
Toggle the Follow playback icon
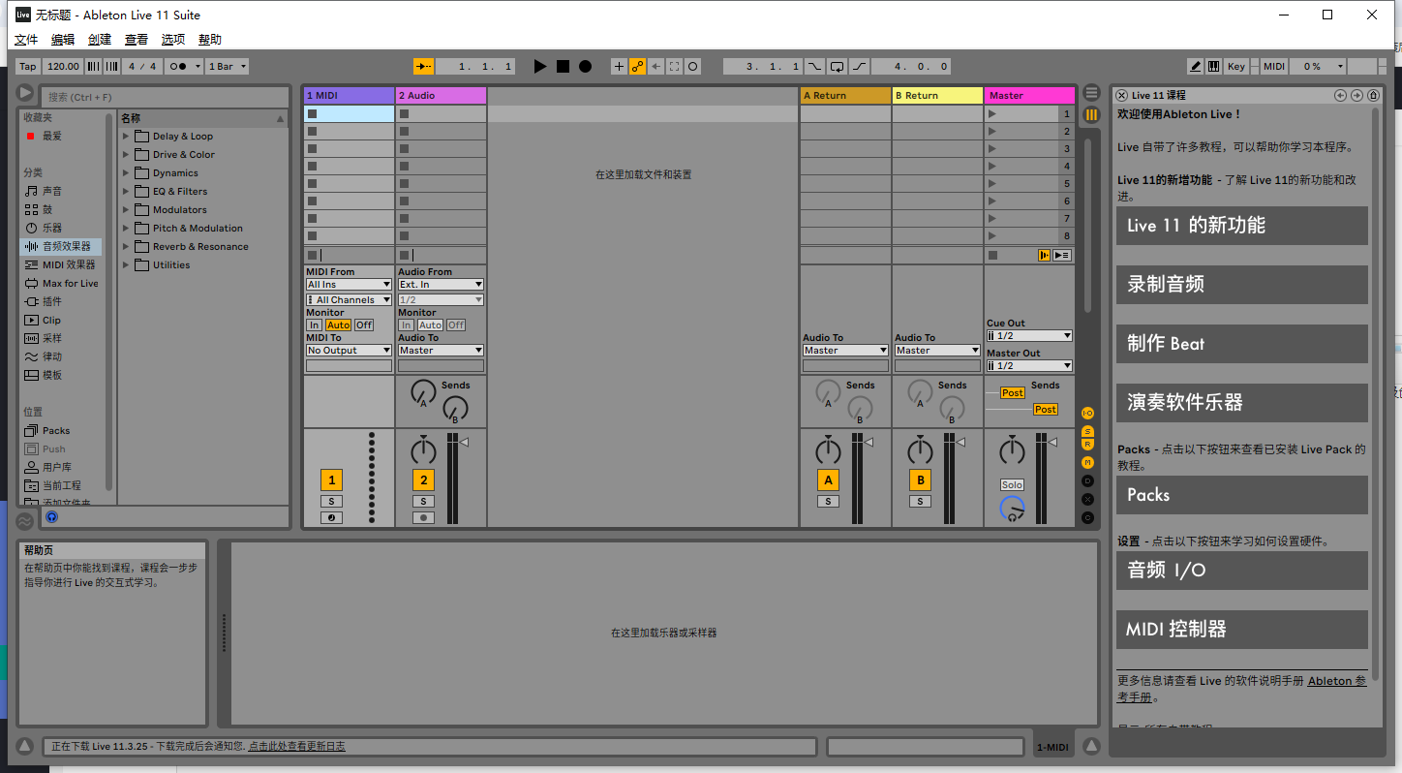[x=424, y=66]
